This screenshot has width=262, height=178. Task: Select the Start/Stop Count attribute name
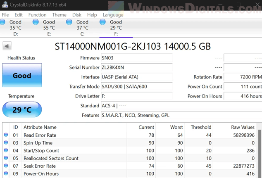coord(41,151)
